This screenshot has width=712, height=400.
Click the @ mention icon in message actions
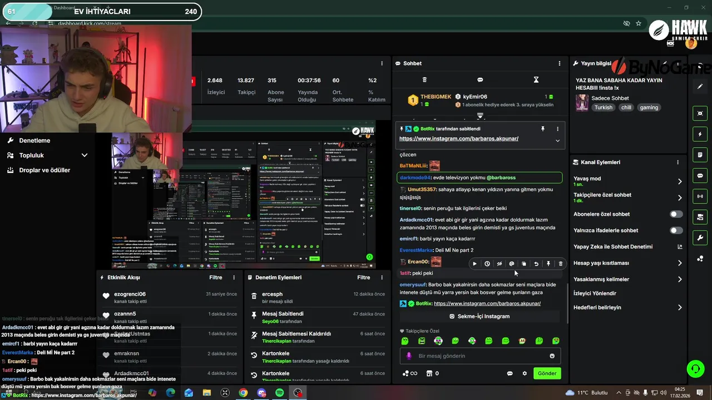coord(511,264)
